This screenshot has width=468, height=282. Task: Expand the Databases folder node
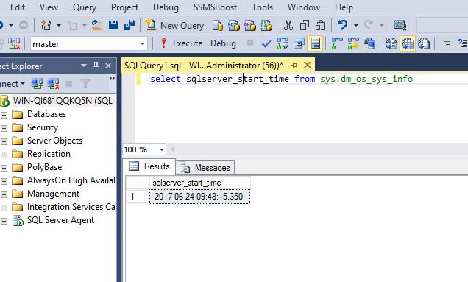point(4,115)
